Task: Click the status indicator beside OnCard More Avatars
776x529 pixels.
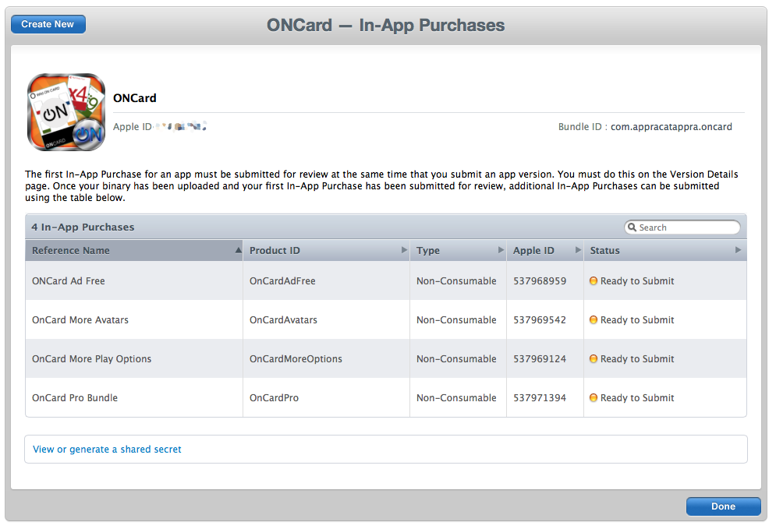Action: click(x=594, y=319)
